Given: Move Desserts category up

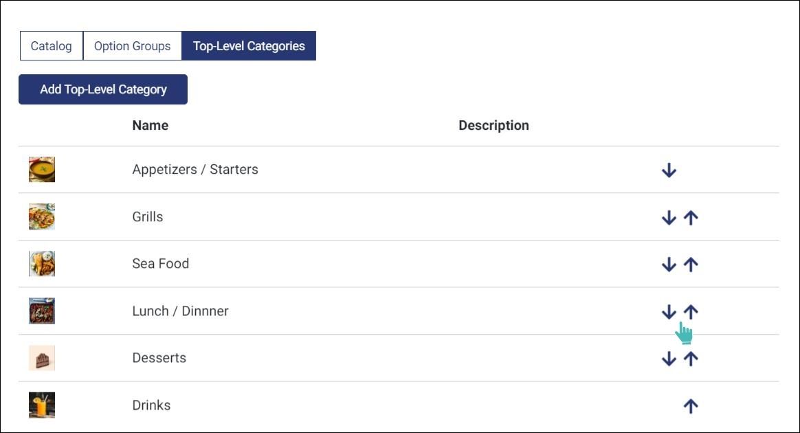Looking at the screenshot, I should (691, 359).
